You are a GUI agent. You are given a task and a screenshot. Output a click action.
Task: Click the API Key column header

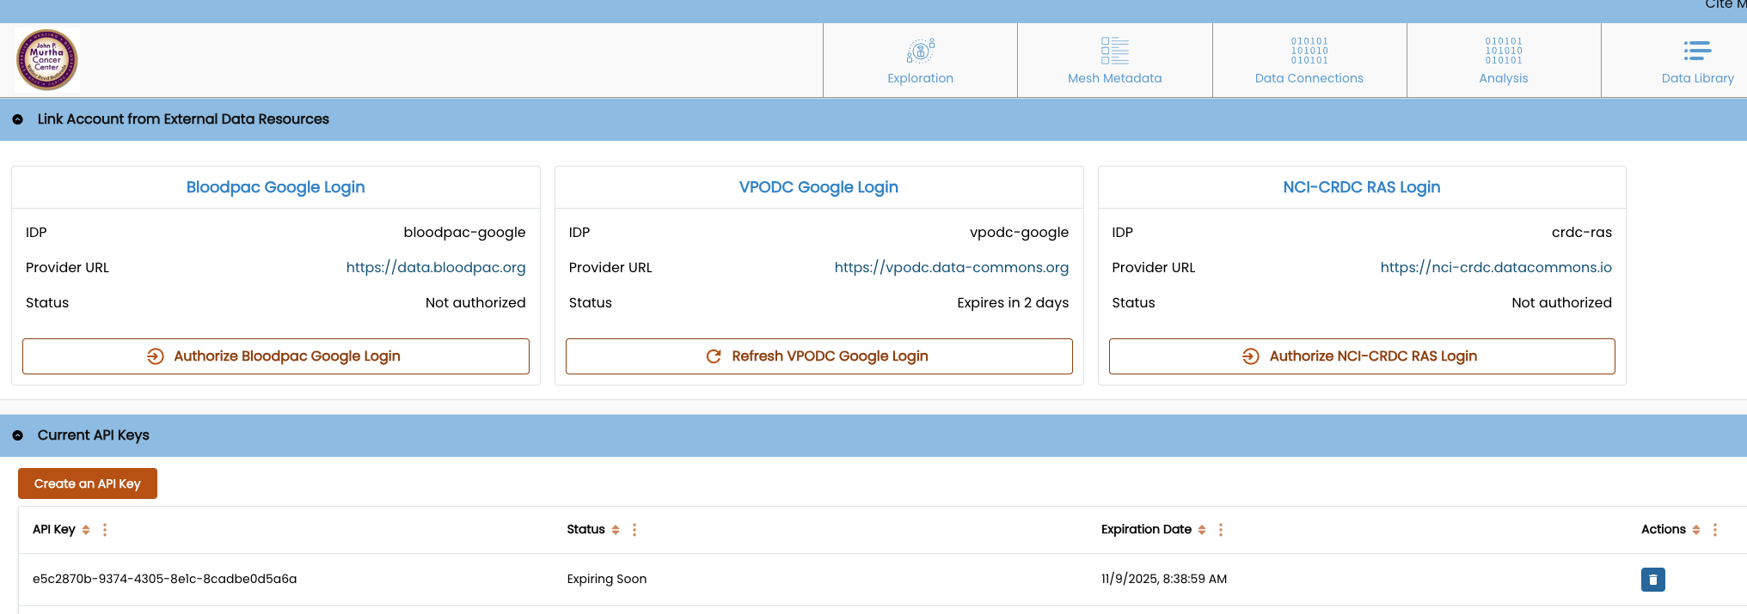pos(54,530)
